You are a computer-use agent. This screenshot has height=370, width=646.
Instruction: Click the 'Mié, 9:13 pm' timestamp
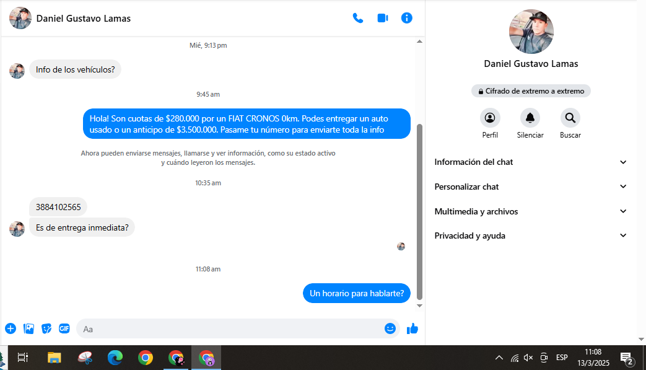(208, 45)
